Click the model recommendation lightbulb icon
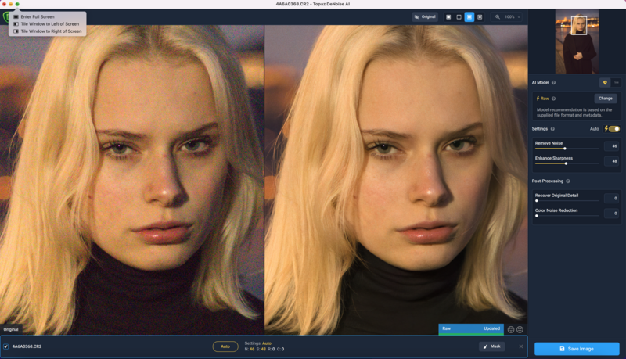 coord(605,83)
